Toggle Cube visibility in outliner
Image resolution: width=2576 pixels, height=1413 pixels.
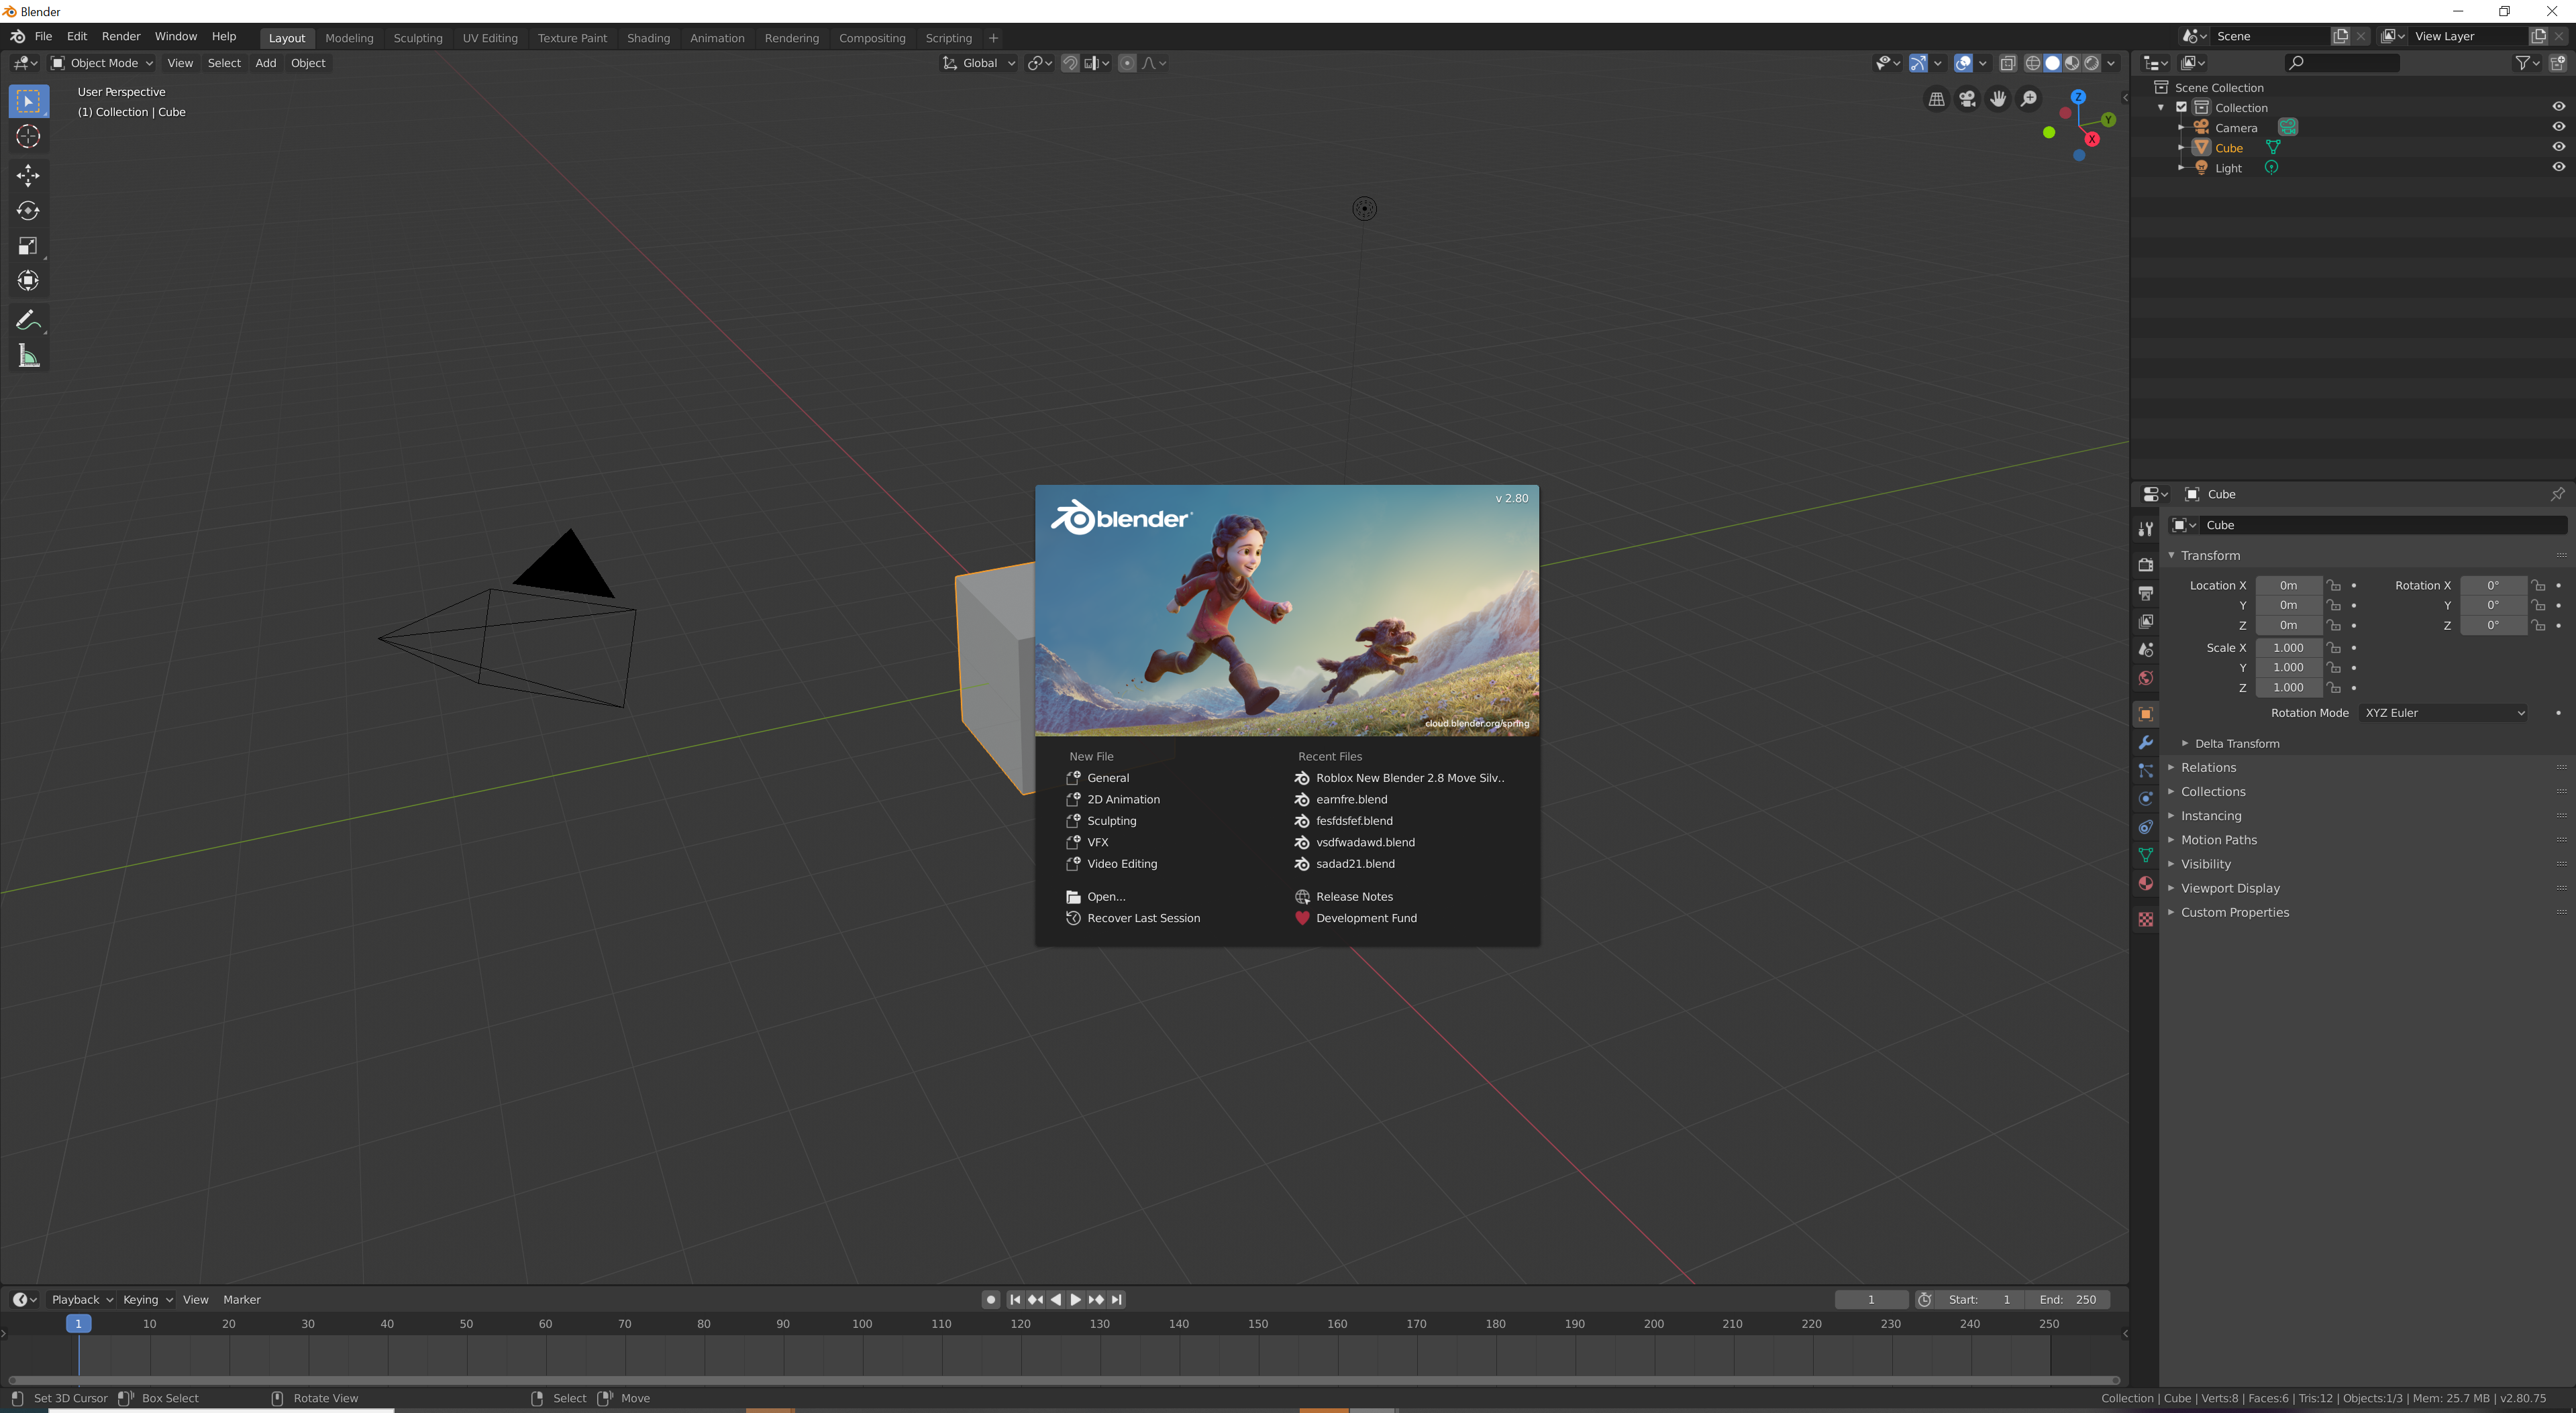click(x=2557, y=148)
